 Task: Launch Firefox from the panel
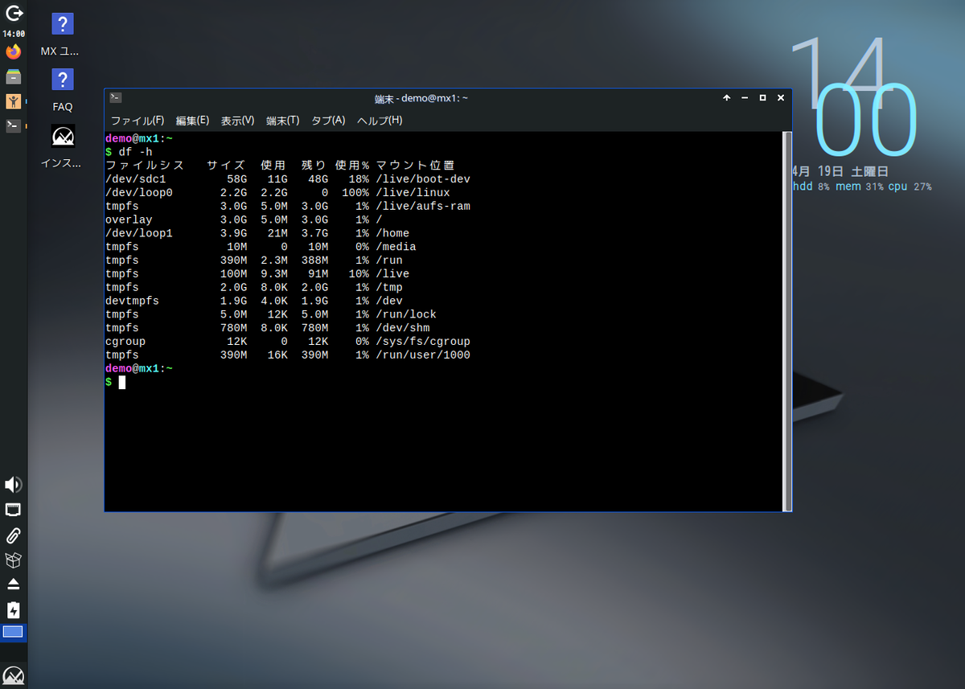click(x=14, y=51)
